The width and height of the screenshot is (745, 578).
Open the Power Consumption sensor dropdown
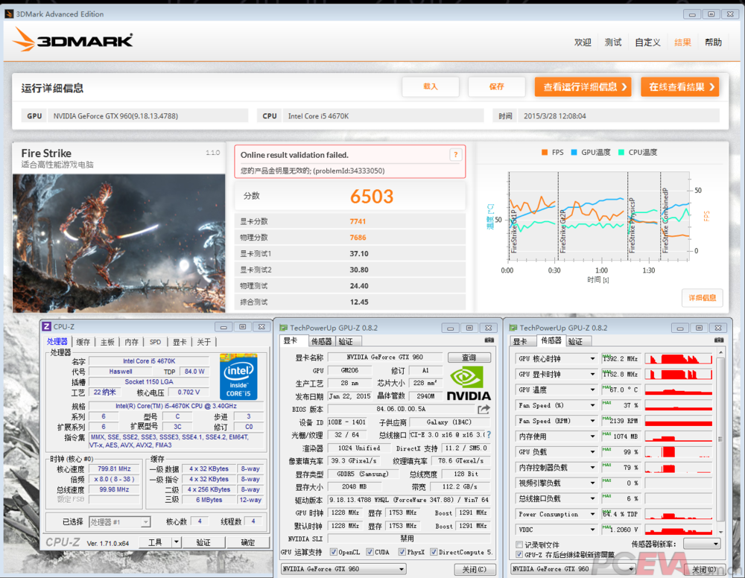click(592, 514)
